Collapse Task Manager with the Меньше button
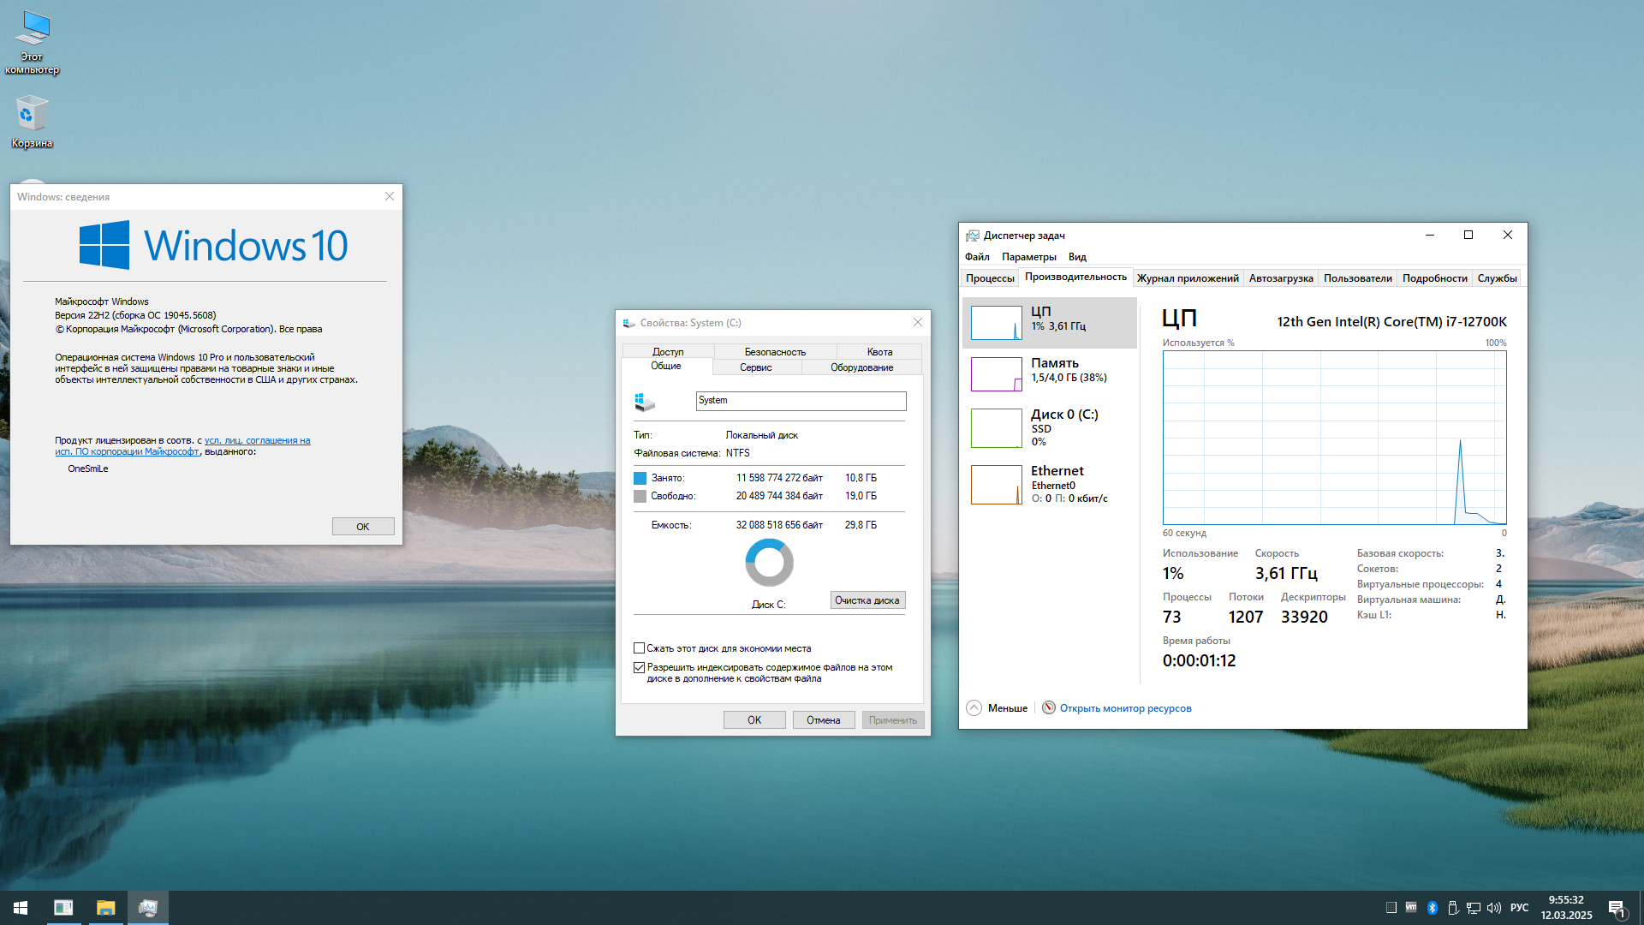This screenshot has height=925, width=1644. point(998,708)
